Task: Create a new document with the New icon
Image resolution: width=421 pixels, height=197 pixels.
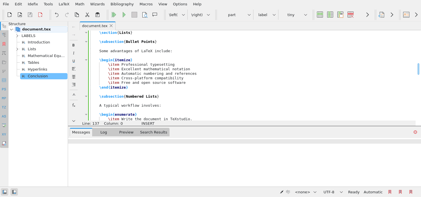Action: pyautogui.click(x=10, y=15)
